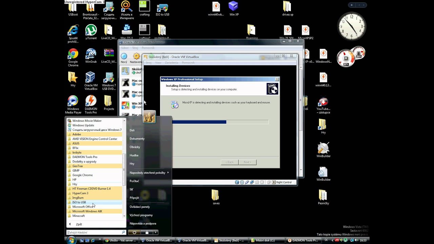Open the Zariadenia menu in VM window
Image resolution: width=434 pixels, height=244 pixels.
[x=172, y=63]
